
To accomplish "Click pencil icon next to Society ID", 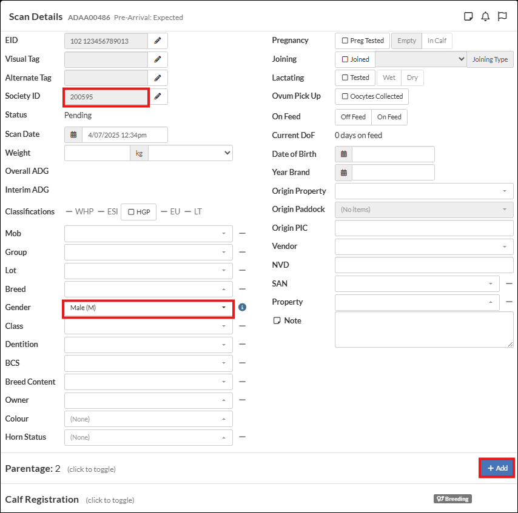I will coord(158,96).
